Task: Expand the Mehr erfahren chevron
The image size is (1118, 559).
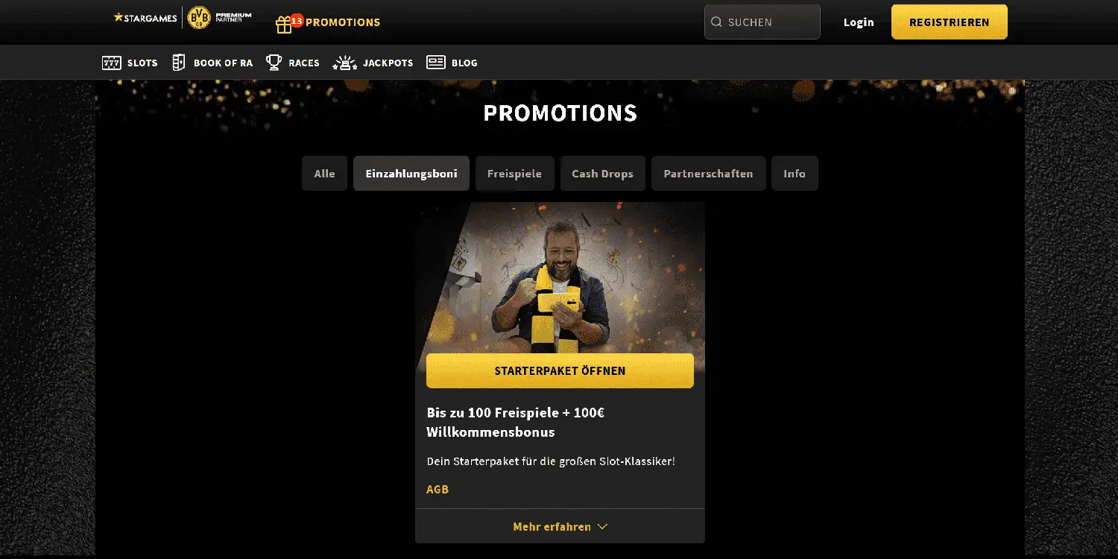Action: tap(602, 527)
